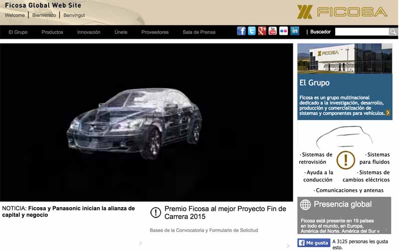Image resolution: width=399 pixels, height=251 pixels.
Task: Click the El Grupo description paragraph
Action: pyautogui.click(x=342, y=106)
